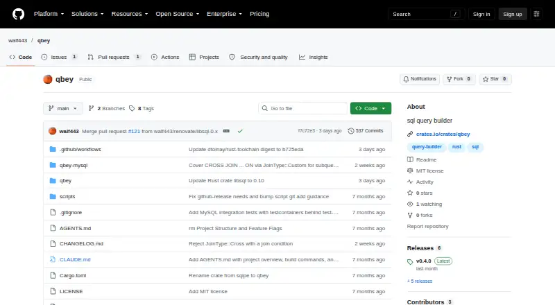The width and height of the screenshot is (555, 305).
Task: Star the qbey repository
Action: 495,79
